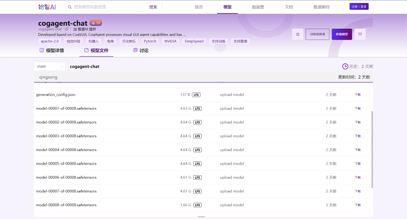Click the 搜索 button
The image size is (407, 219).
tap(153, 7)
